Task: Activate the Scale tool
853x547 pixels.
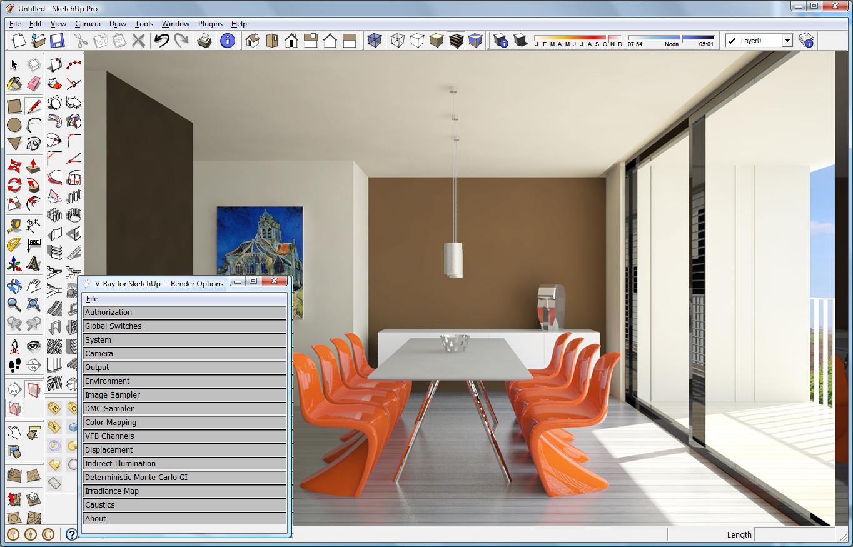Action: pos(14,204)
